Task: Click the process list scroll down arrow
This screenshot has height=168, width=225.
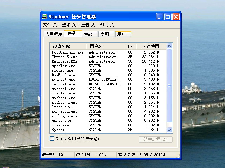Action: pos(169,130)
